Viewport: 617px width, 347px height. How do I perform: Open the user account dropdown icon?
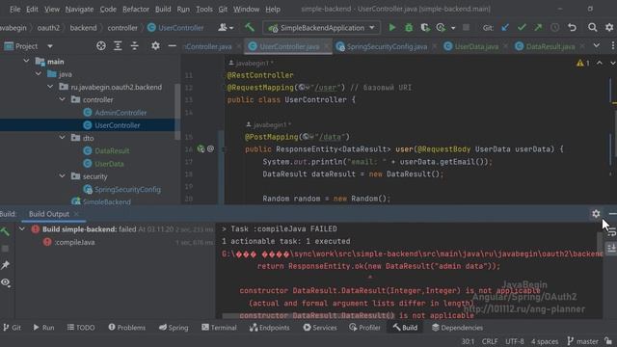(x=226, y=28)
